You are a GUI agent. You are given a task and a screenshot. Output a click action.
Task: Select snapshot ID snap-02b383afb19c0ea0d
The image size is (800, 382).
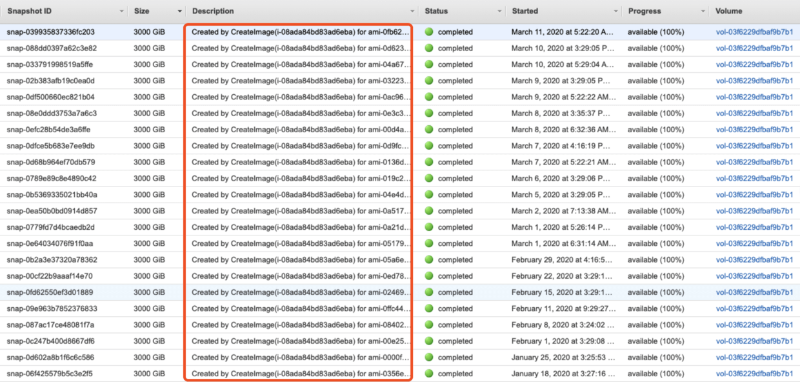(x=51, y=81)
